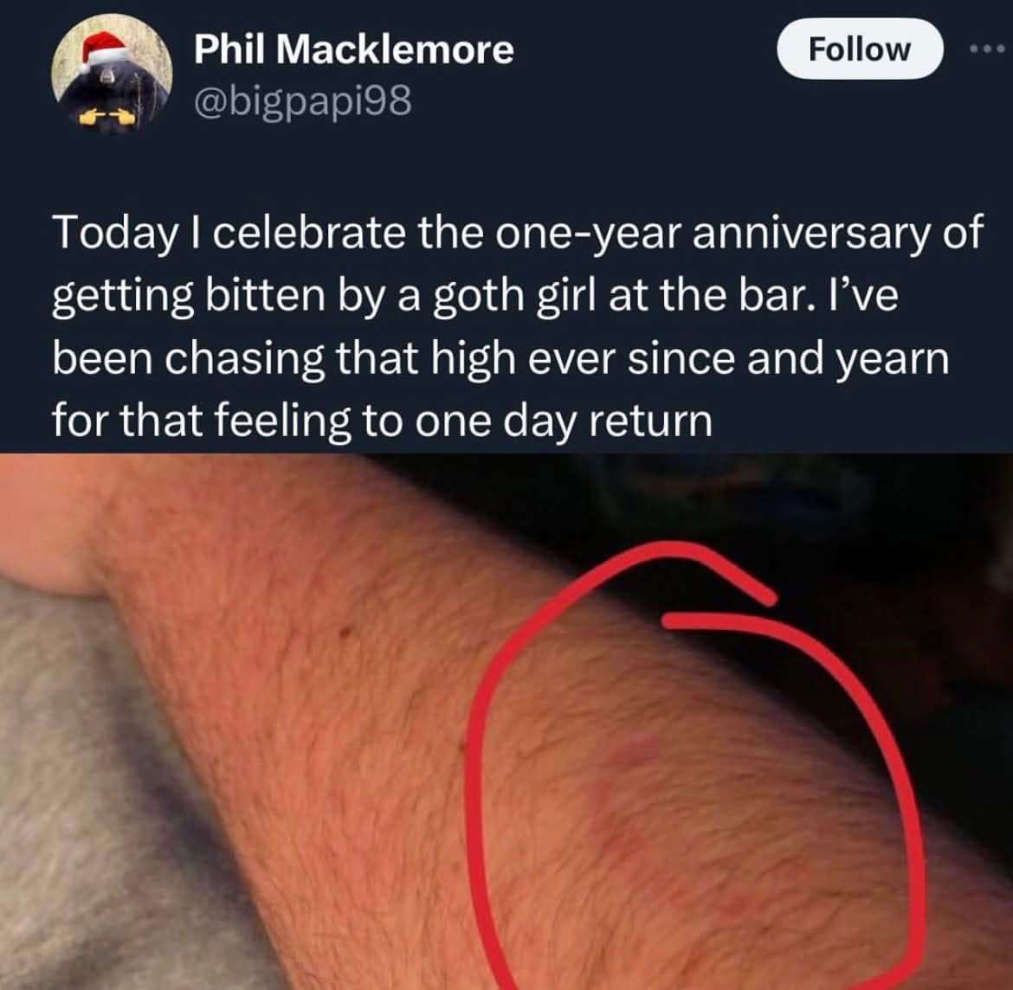The height and width of the screenshot is (990, 1013).
Task: Click the @bigpapi98 handle
Action: [302, 101]
